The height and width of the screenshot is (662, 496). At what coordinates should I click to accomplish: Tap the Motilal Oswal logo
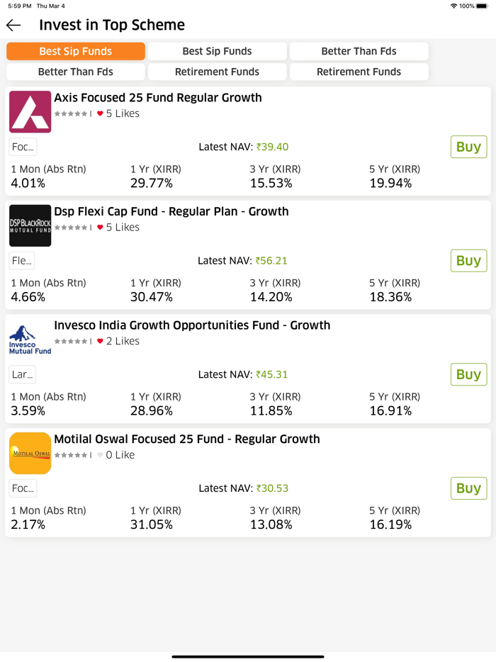click(x=30, y=453)
